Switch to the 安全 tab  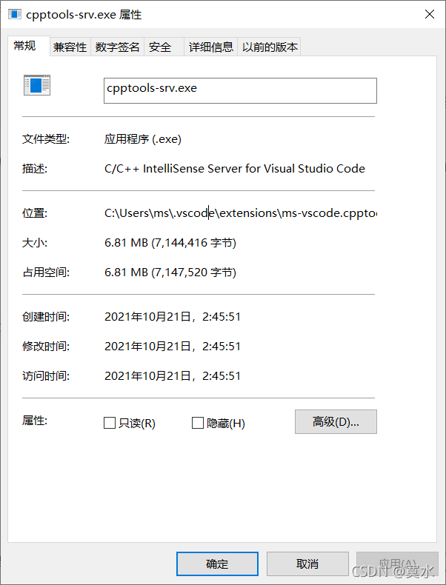(164, 47)
